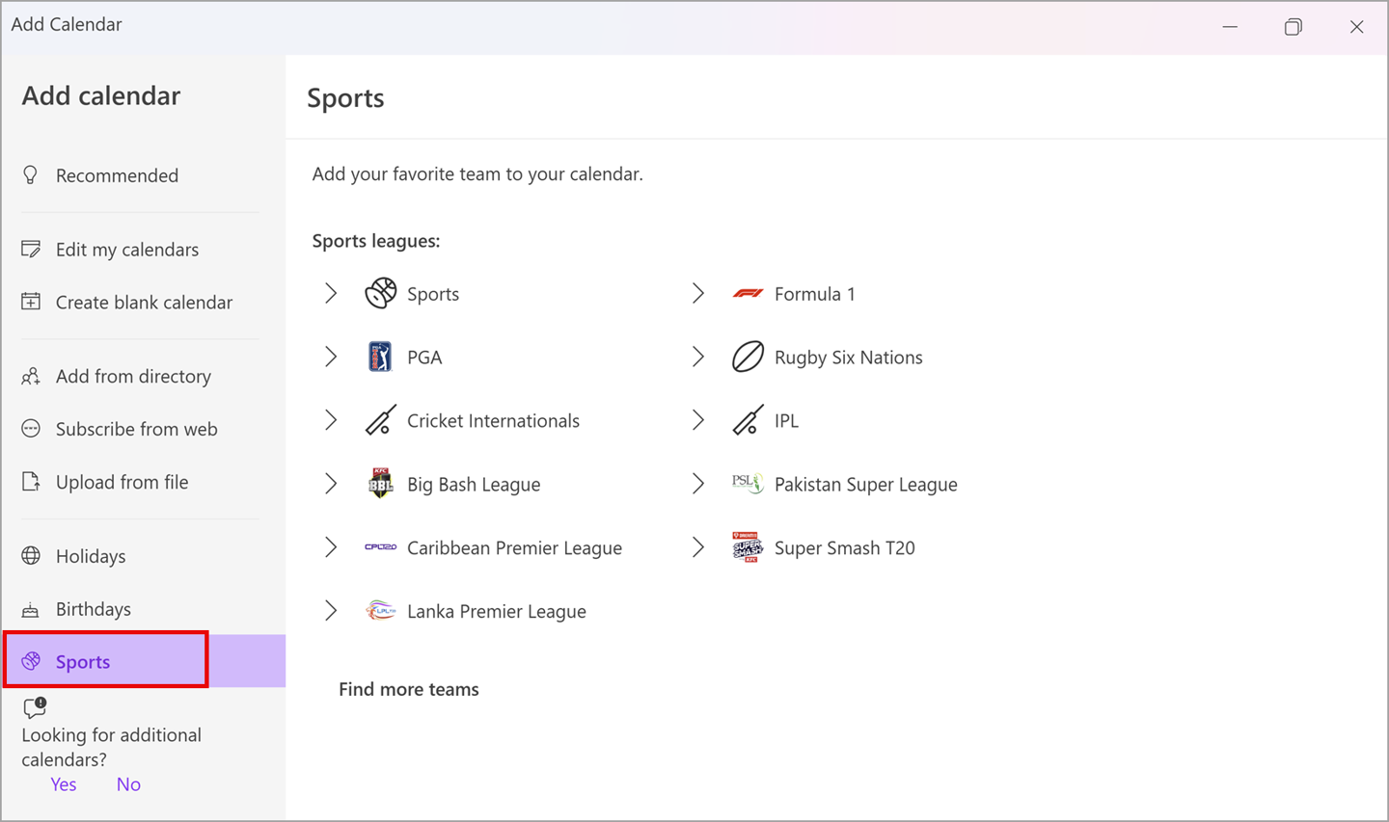Image resolution: width=1389 pixels, height=822 pixels.
Task: Answer Yes to additional calendars
Action: pos(64,784)
